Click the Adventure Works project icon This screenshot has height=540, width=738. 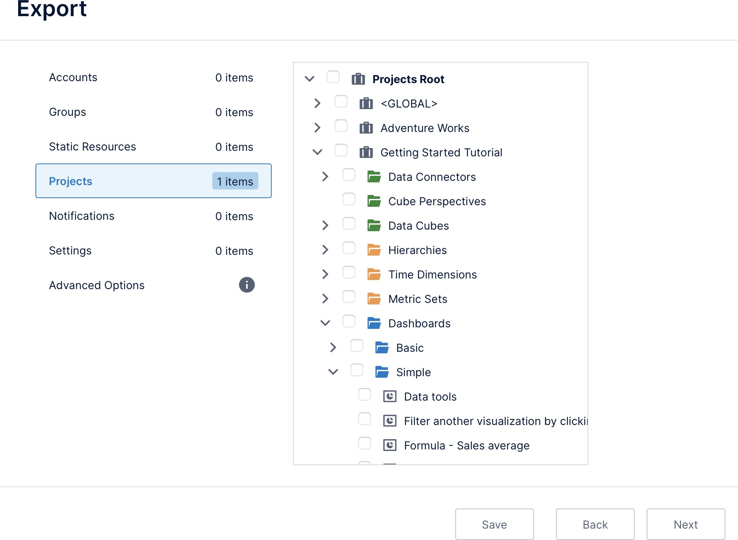click(366, 128)
